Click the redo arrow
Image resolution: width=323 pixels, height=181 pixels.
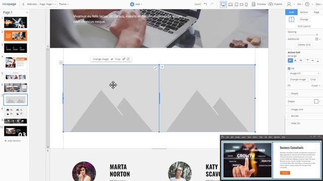(212, 4)
